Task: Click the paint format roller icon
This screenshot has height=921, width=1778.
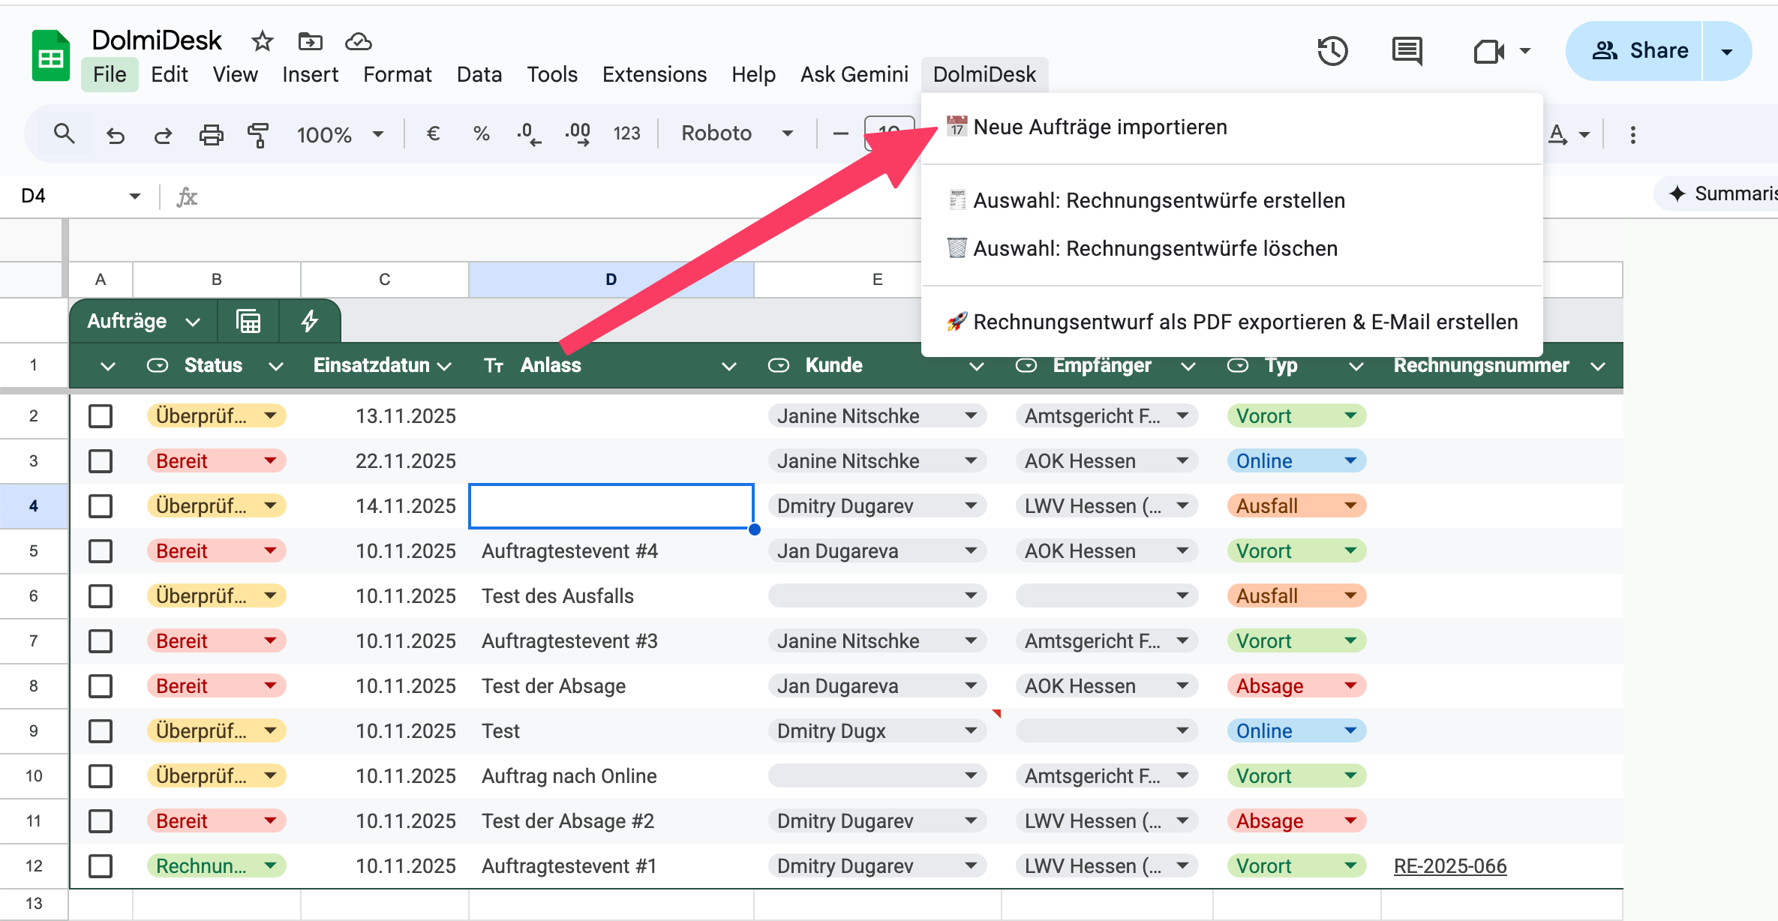Action: [x=257, y=135]
